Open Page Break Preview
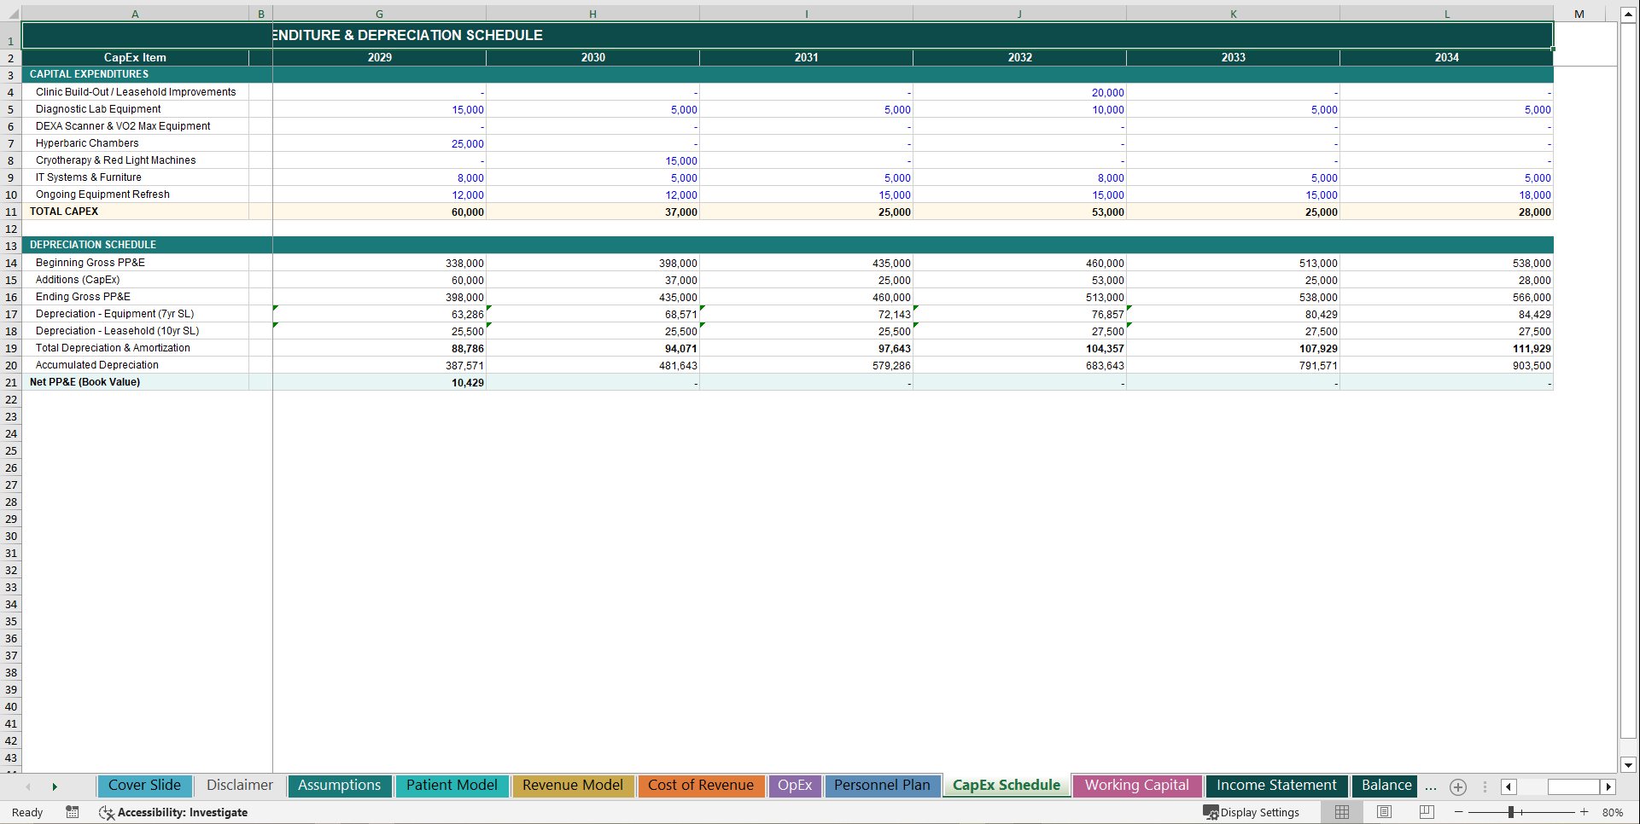 [x=1426, y=812]
